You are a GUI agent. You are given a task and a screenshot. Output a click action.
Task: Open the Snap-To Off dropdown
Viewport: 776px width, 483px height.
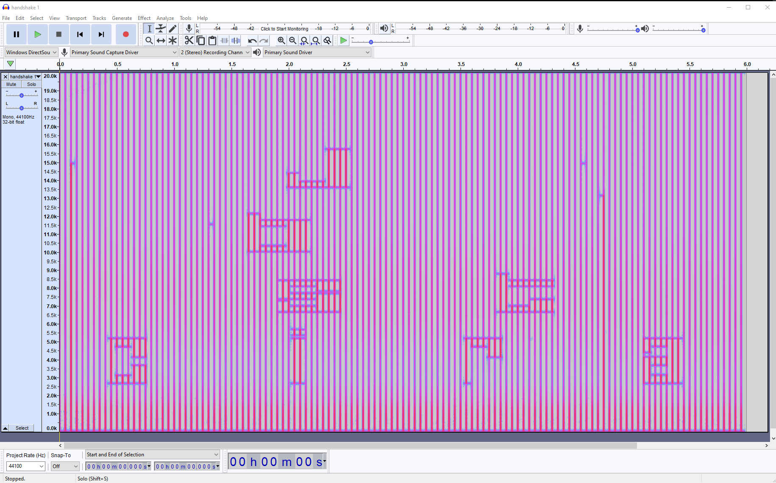click(65, 466)
